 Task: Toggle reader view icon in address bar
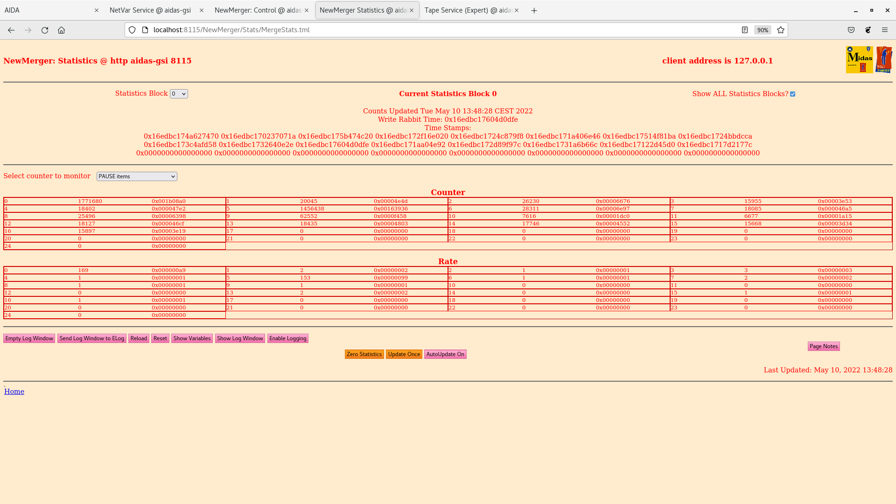point(745,30)
